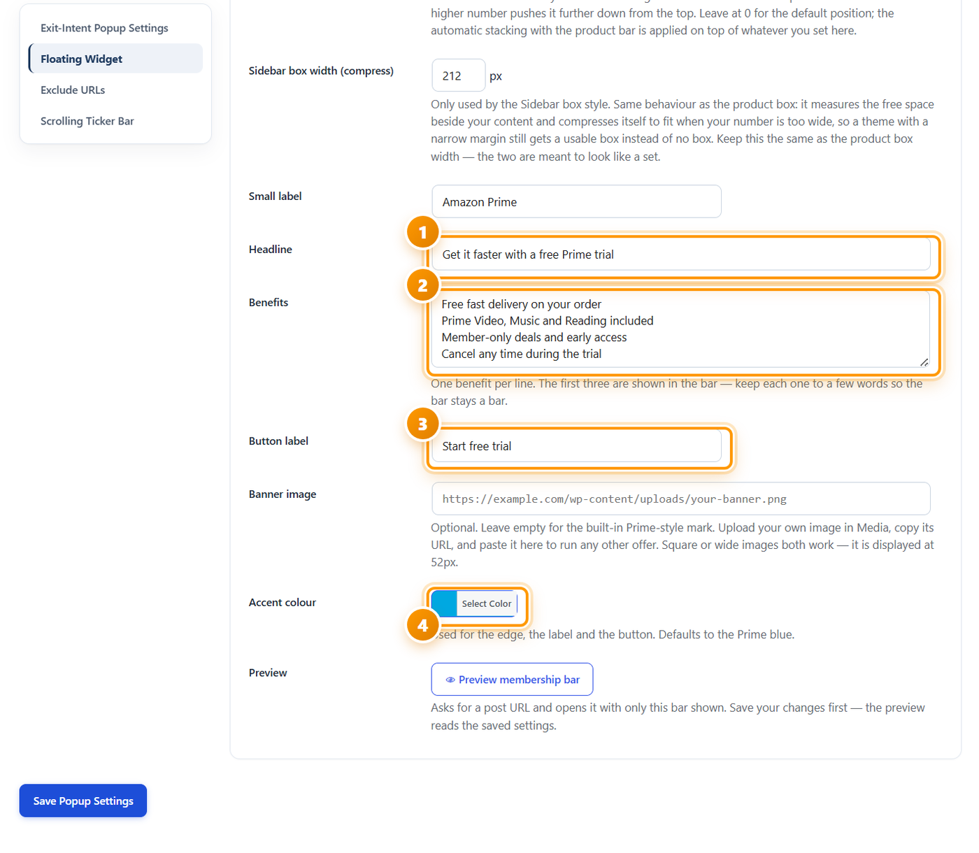Click the 'Accent colour' field label
The height and width of the screenshot is (853, 979).
tap(283, 603)
